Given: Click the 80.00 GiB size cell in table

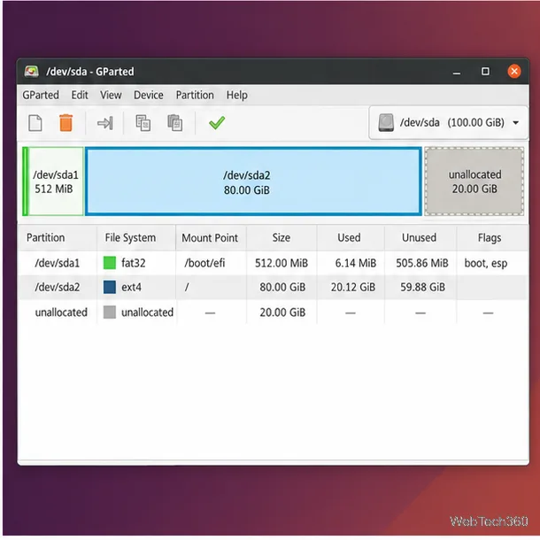Looking at the screenshot, I should 282,287.
